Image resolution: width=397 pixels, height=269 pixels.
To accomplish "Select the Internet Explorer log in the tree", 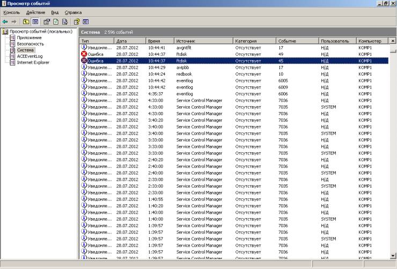I will pyautogui.click(x=33, y=63).
